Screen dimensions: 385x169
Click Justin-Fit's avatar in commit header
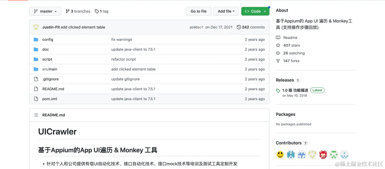[36, 27]
